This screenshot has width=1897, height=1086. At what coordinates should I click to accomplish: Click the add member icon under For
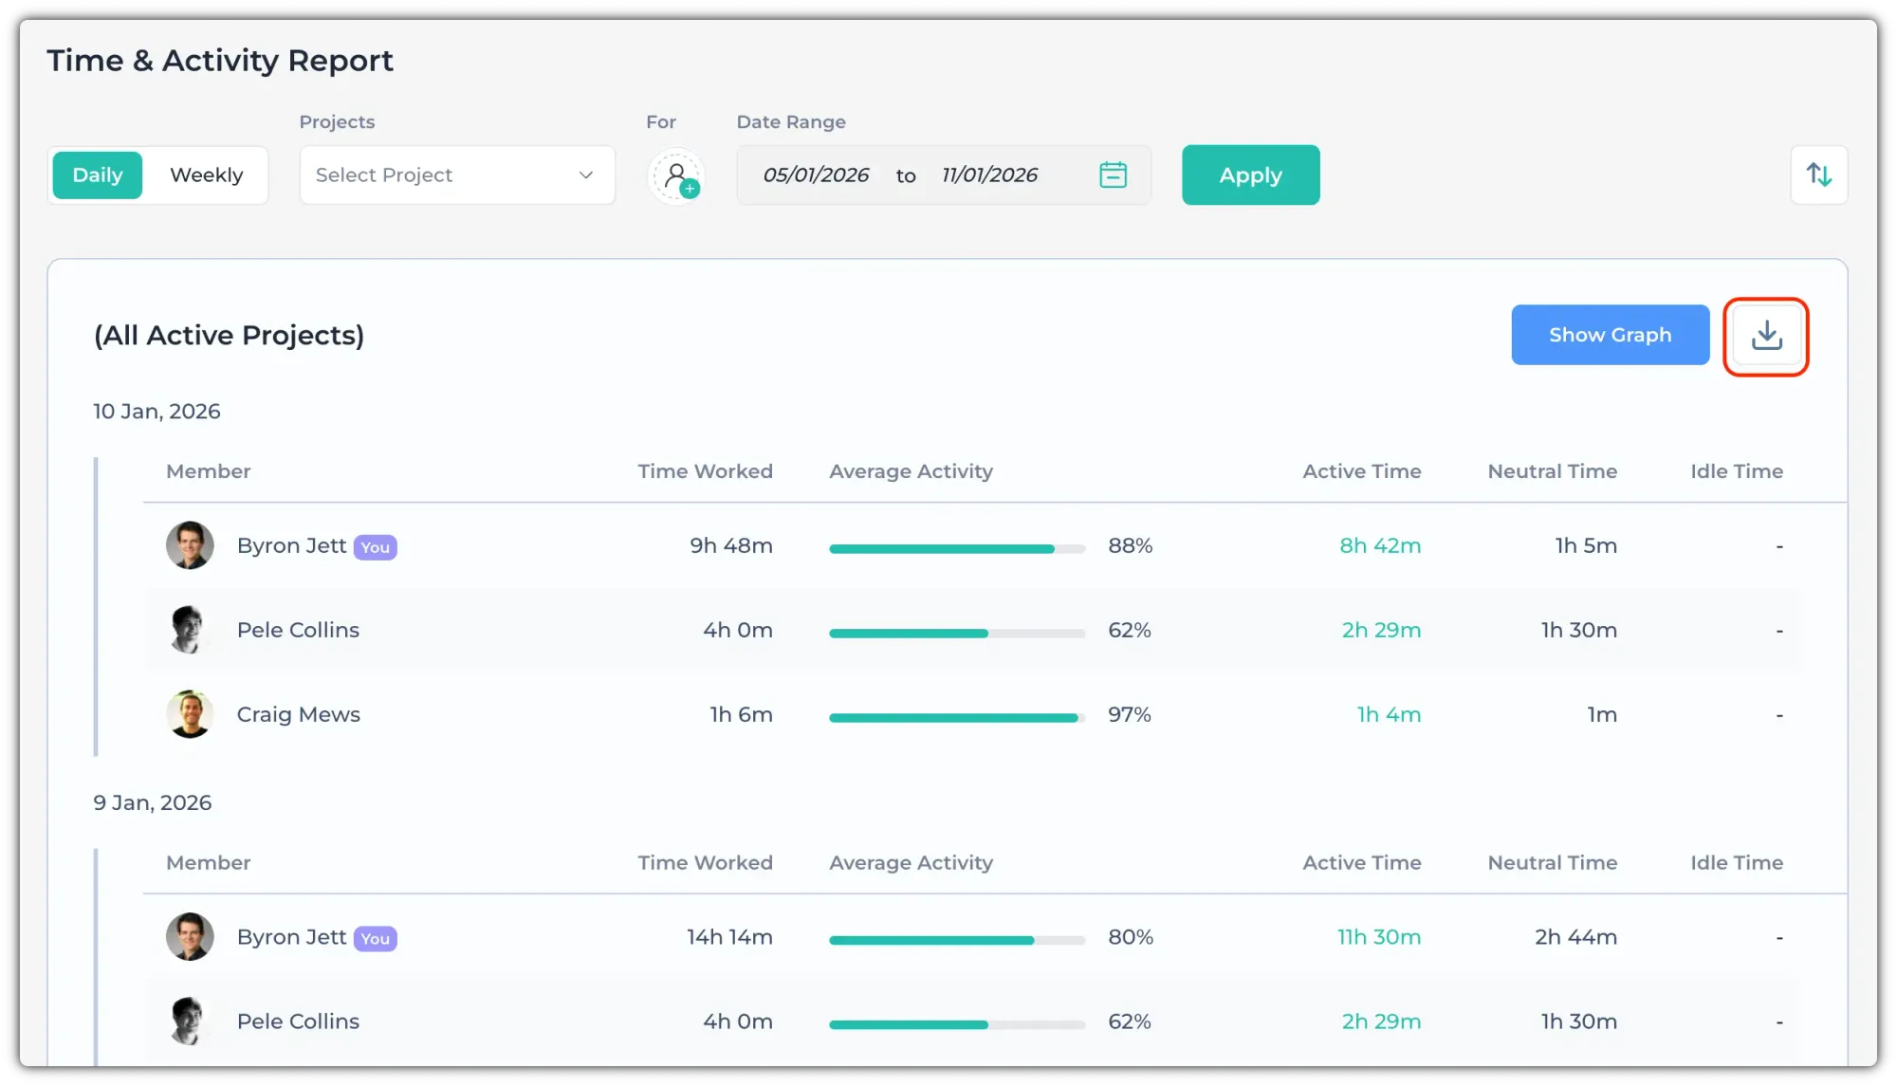[x=676, y=175]
